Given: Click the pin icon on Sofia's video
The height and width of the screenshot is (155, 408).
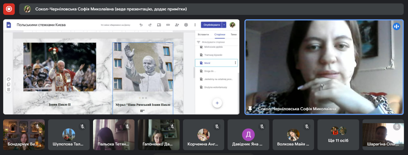Looking at the screenshot, I should coord(250,109).
